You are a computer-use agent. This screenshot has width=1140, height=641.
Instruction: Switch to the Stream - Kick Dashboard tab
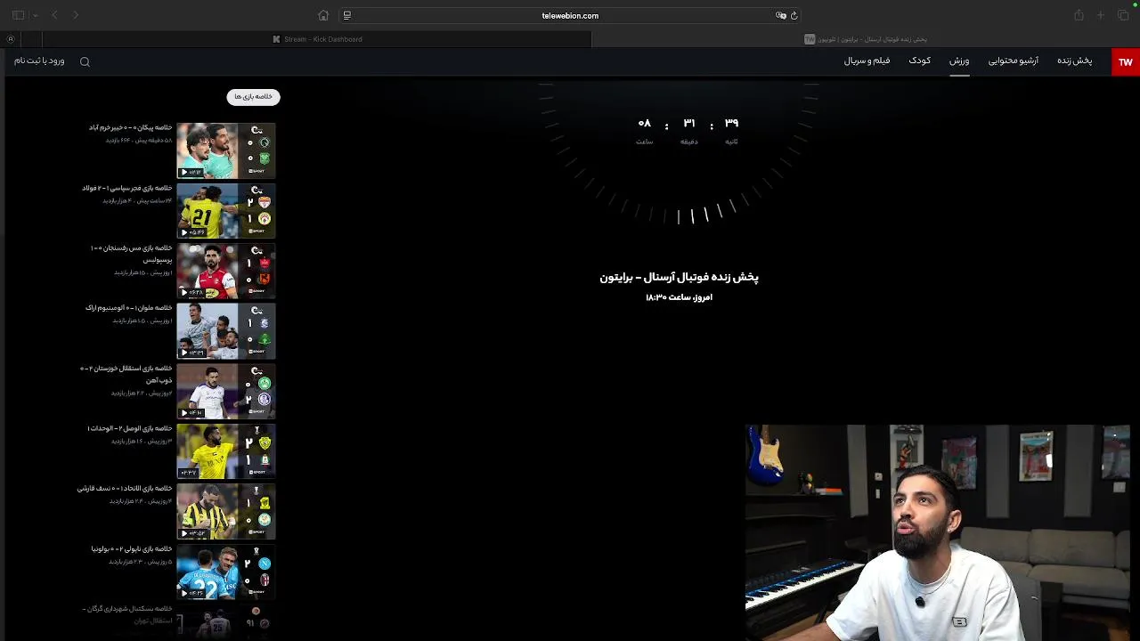pos(317,39)
